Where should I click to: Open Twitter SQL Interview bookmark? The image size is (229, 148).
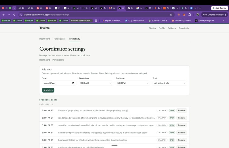click(x=182, y=21)
